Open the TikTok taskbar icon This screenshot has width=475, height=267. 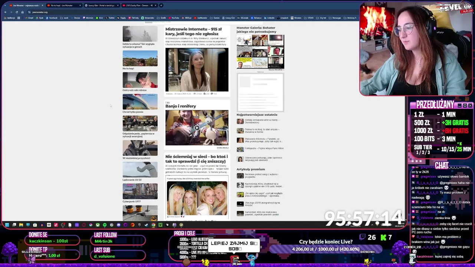tap(56, 225)
